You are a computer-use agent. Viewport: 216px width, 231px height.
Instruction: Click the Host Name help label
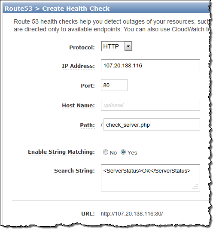tap(79, 106)
